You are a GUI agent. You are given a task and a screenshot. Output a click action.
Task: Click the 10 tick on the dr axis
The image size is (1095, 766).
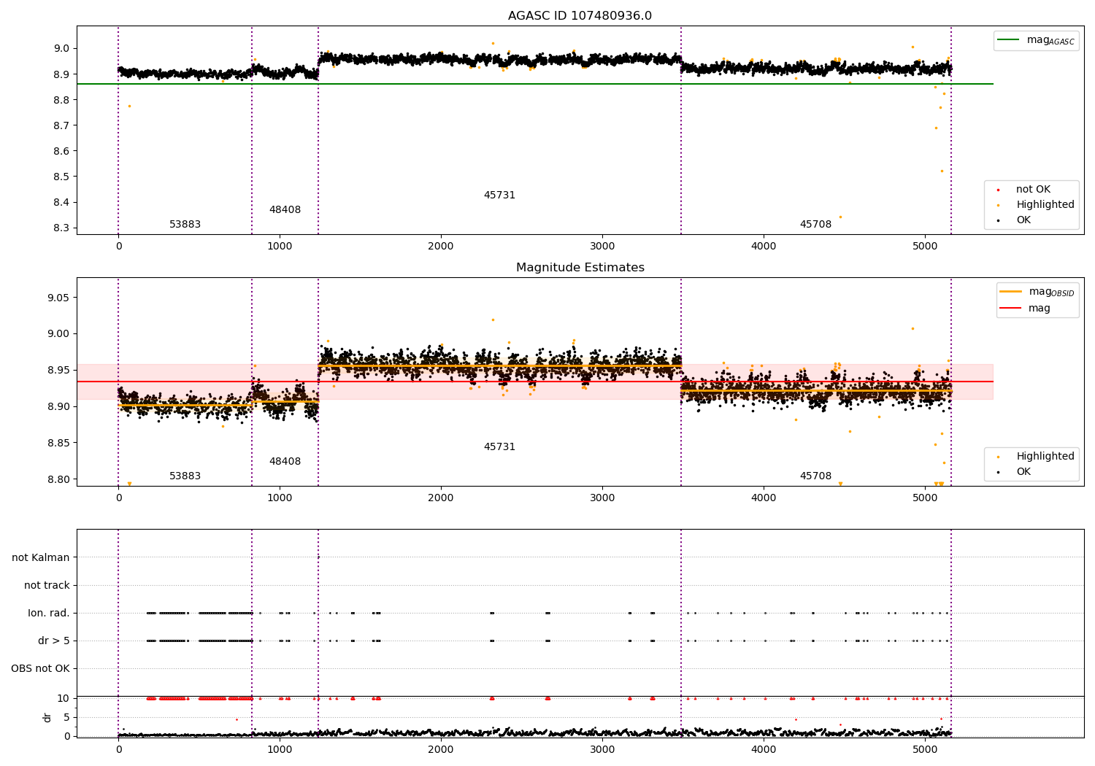point(64,699)
